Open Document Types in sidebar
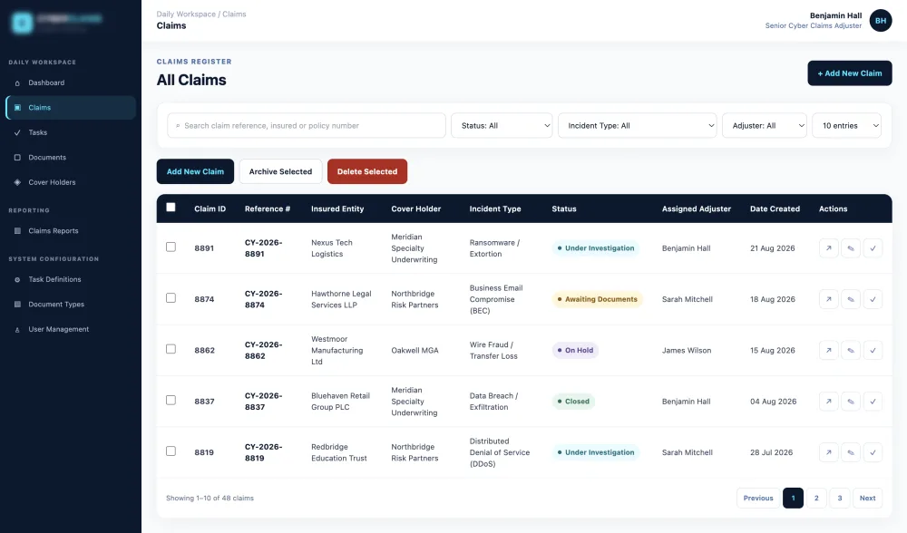 (71, 304)
